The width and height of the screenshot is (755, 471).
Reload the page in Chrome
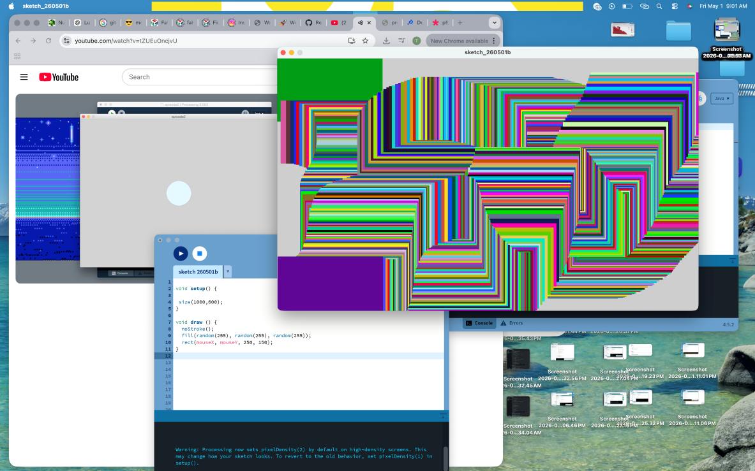[x=48, y=41]
